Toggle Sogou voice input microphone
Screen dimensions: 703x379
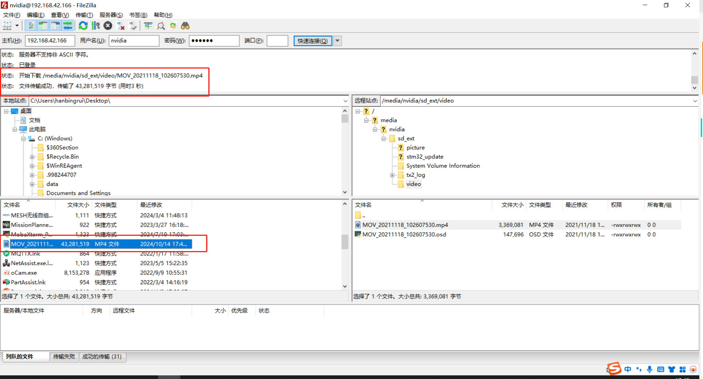click(649, 369)
